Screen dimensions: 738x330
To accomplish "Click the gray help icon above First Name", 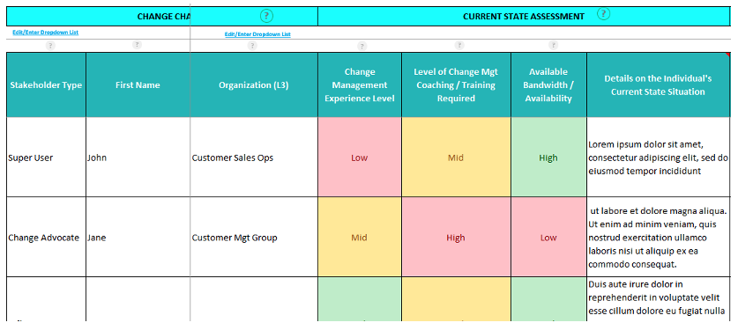I will click(137, 45).
